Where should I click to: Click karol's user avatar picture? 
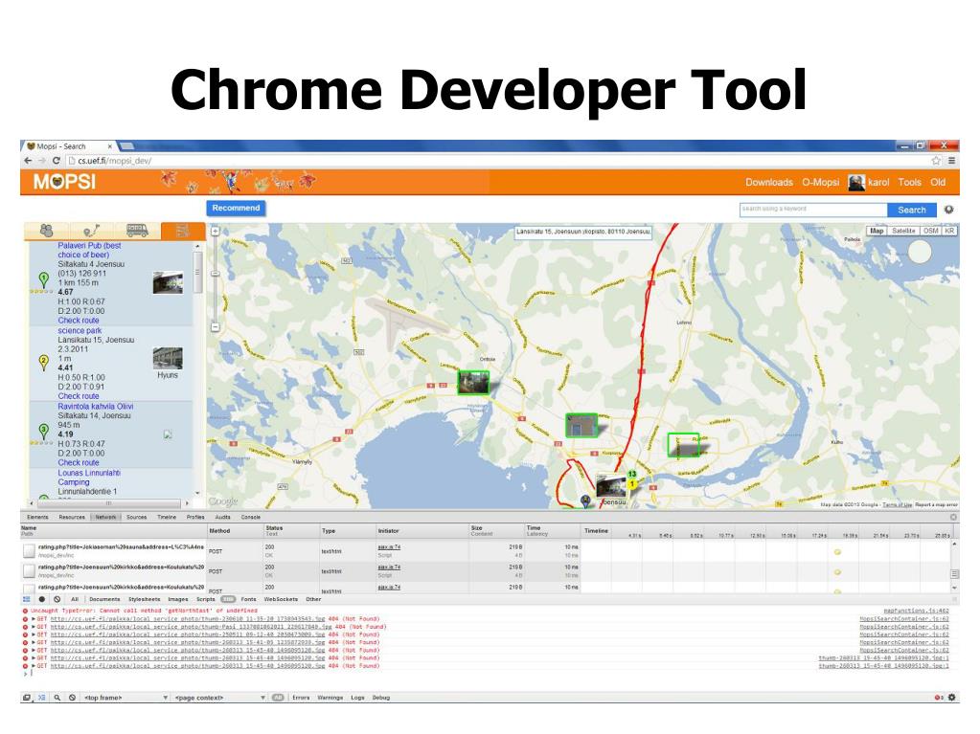pyautogui.click(x=856, y=182)
